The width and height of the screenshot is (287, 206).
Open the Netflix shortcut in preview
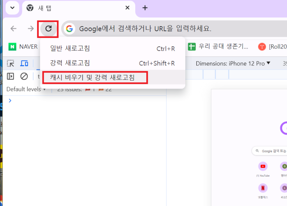(263, 191)
